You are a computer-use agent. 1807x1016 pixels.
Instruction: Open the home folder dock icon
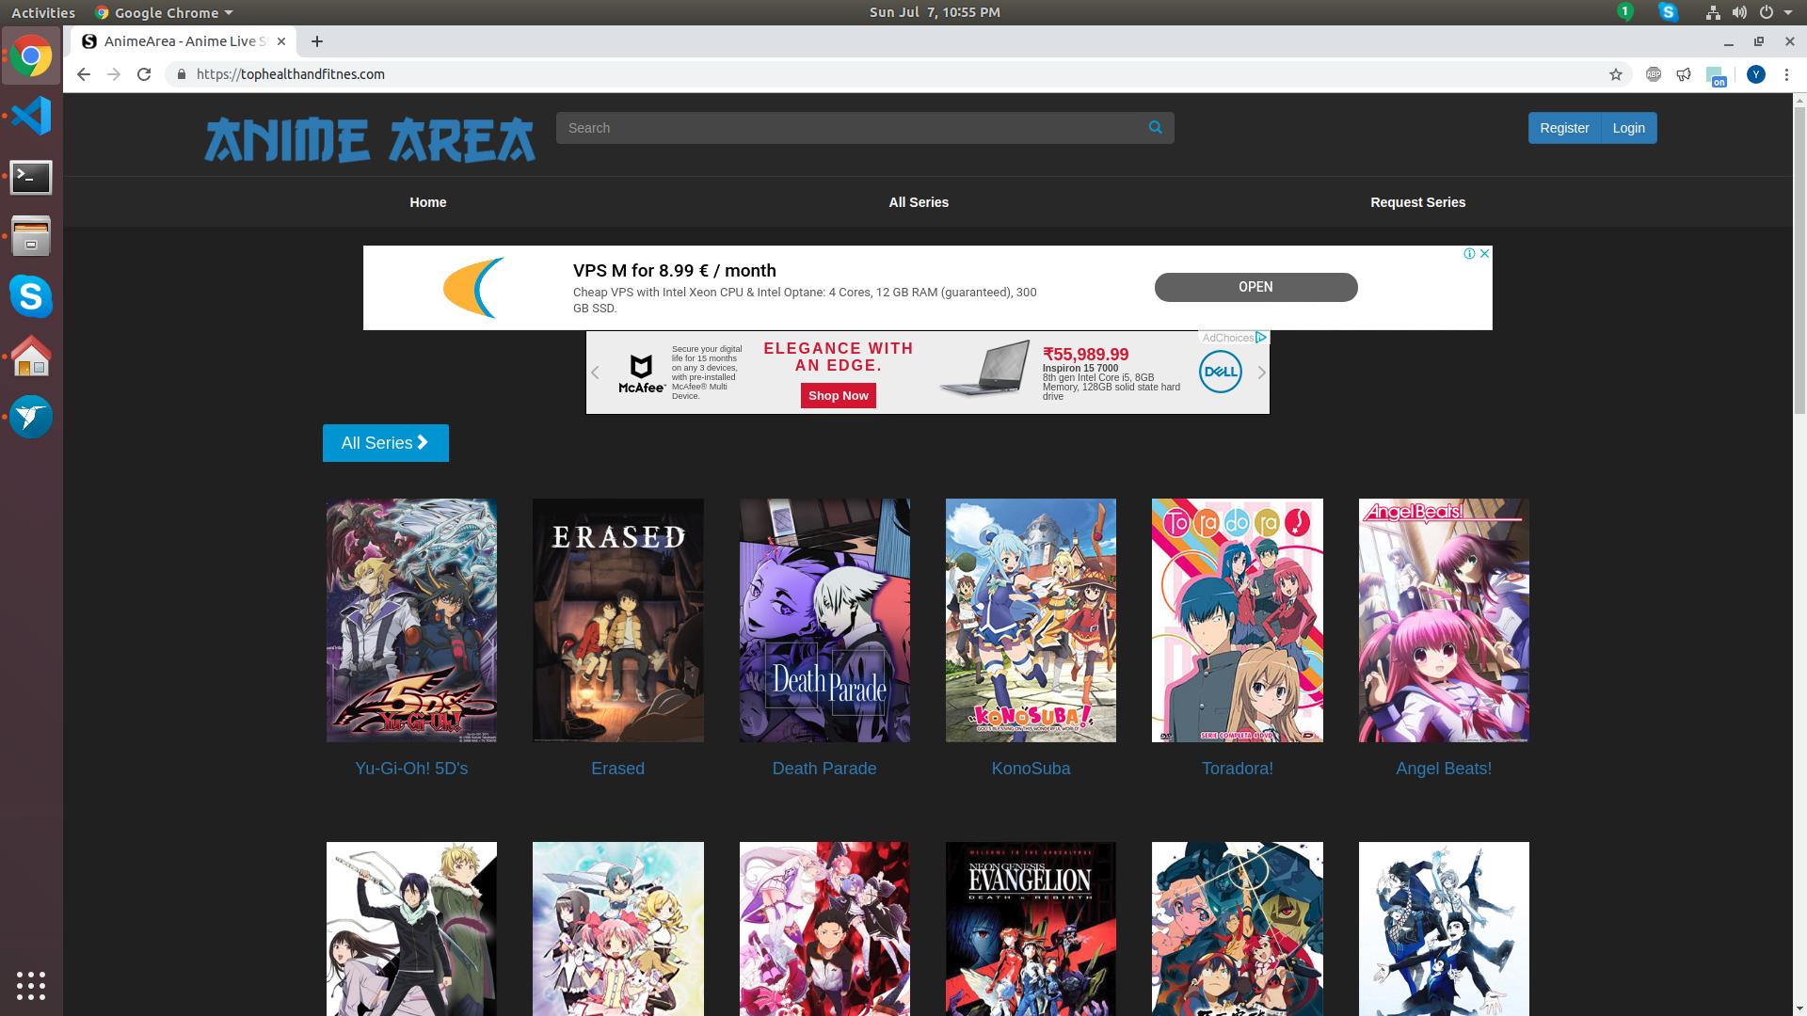[31, 357]
